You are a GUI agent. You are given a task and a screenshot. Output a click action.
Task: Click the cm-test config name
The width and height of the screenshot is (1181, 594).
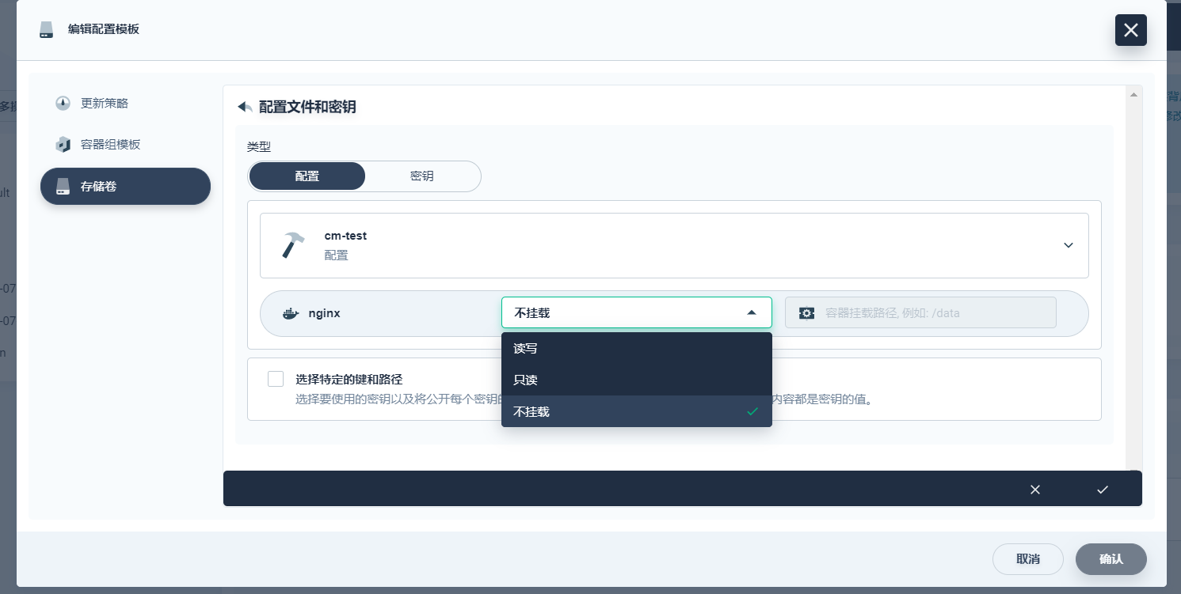tap(345, 236)
